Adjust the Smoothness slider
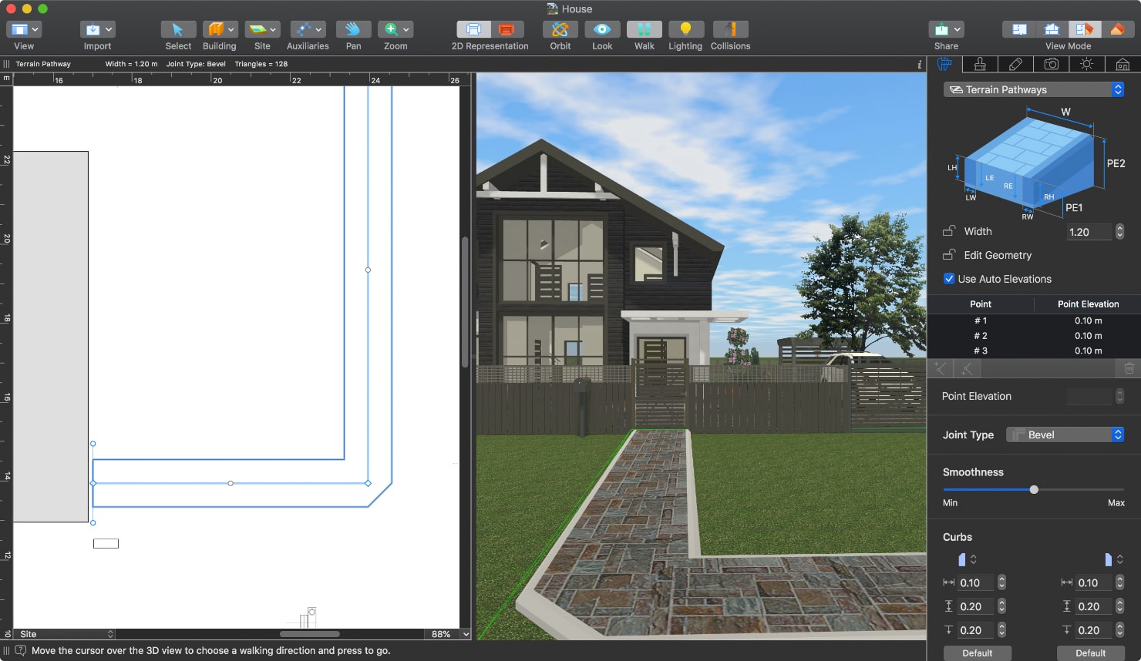1141x661 pixels. tap(1033, 489)
